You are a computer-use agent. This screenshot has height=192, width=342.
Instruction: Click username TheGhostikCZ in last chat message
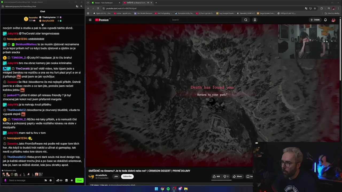click(17, 157)
